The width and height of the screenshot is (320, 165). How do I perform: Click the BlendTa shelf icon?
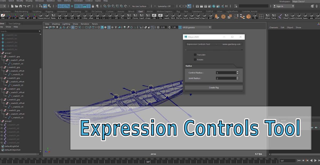[x=286, y=16]
